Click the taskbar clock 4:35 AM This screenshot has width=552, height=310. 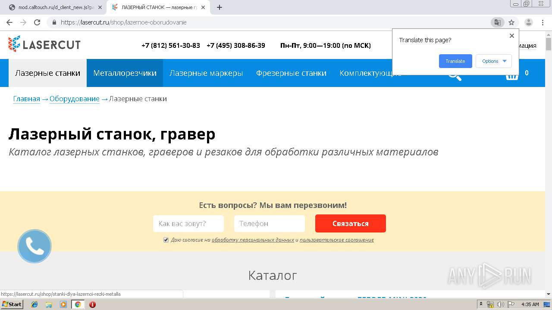tap(530, 304)
